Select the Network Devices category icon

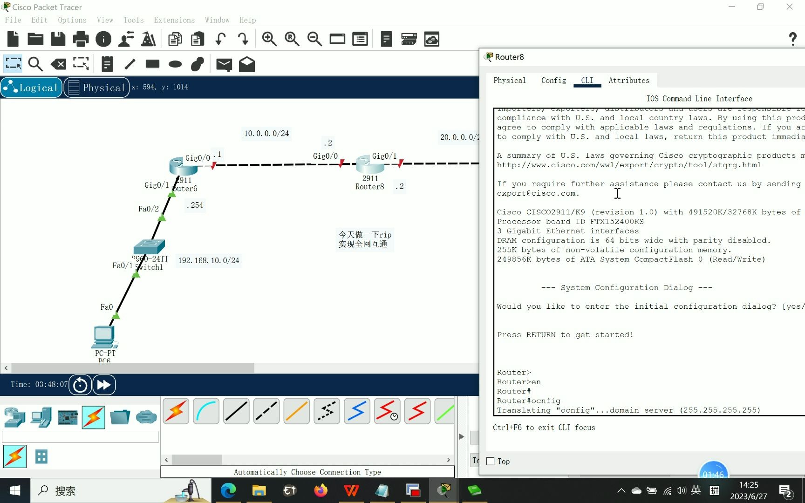pos(14,417)
